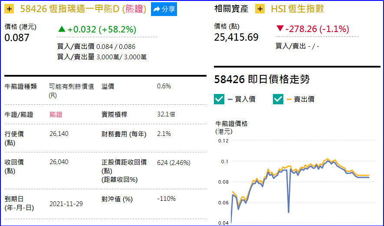
Task: Click the plus icon beside 58426 title
Action: coord(9,9)
